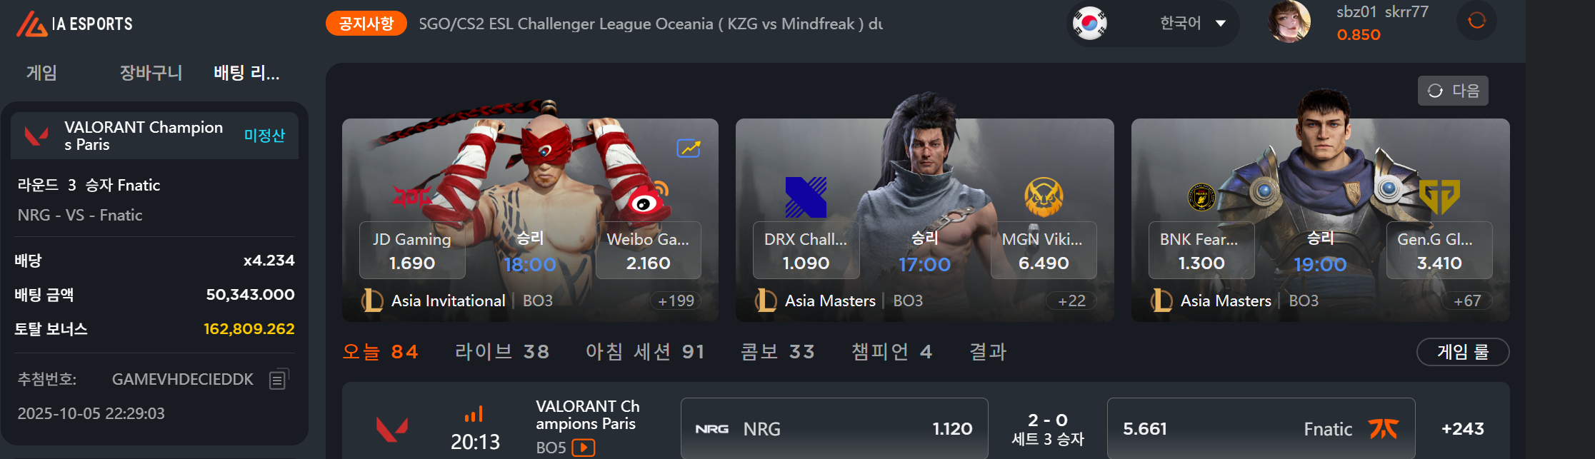The width and height of the screenshot is (1595, 459).
Task: Expand +22 markets on DRX match card
Action: click(1071, 301)
